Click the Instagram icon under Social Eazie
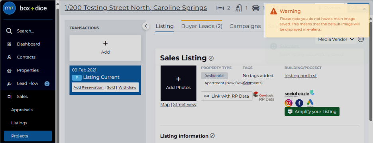This screenshot has width=373, height=143. [289, 103]
